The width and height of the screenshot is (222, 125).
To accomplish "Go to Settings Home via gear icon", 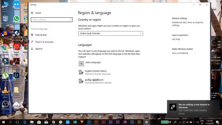I will (x=32, y=13).
